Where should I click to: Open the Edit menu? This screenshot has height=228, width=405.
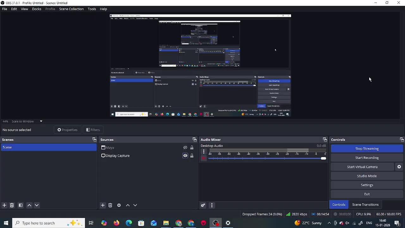[14, 9]
